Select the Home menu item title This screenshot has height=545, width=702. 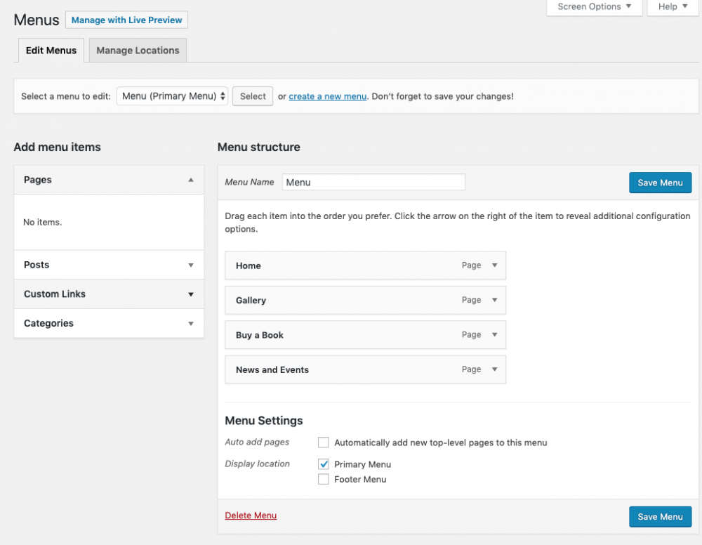click(x=249, y=265)
